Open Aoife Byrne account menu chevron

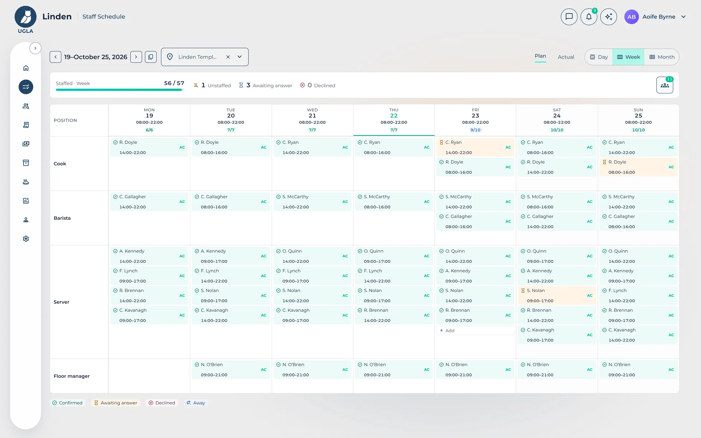pyautogui.click(x=683, y=17)
